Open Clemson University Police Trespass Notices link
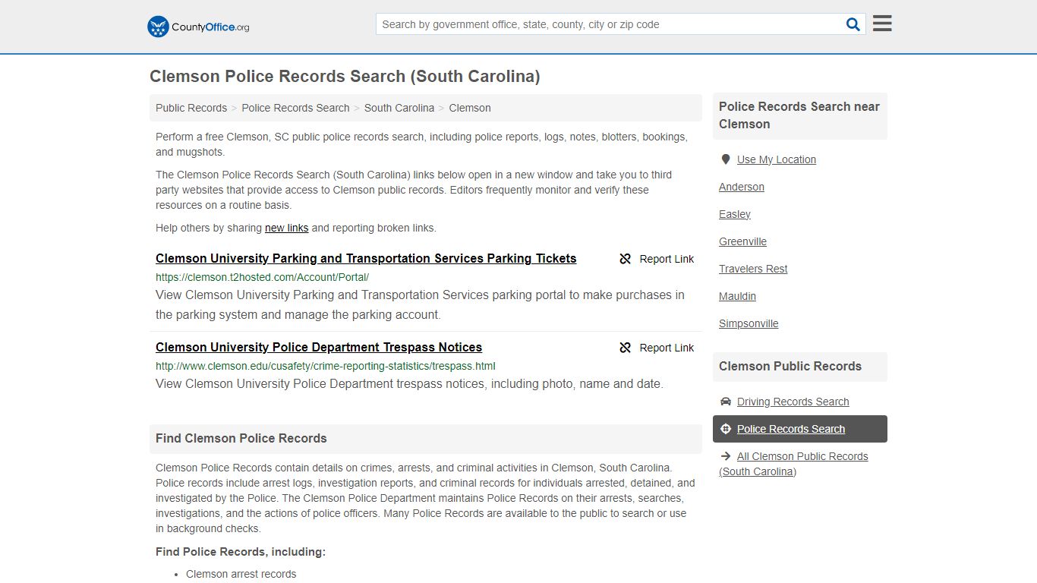The width and height of the screenshot is (1037, 583). coord(319,347)
